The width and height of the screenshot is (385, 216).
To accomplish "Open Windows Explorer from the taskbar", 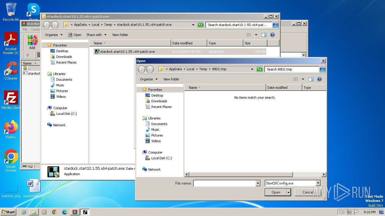I will 34,212.
